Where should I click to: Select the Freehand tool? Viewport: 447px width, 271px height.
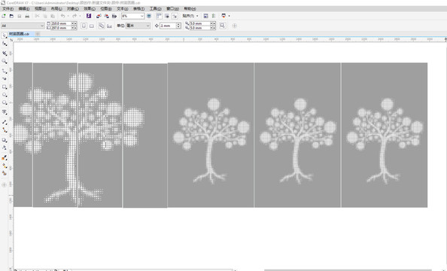pyautogui.click(x=5, y=71)
